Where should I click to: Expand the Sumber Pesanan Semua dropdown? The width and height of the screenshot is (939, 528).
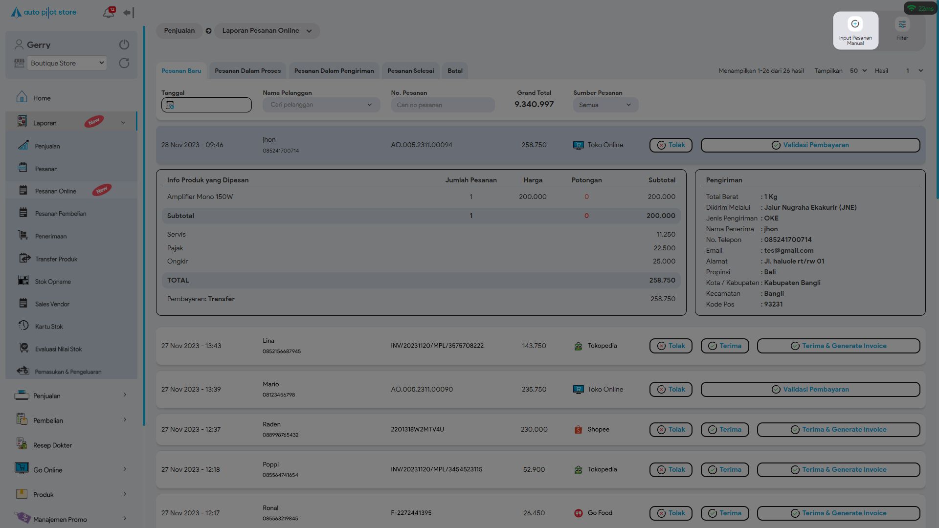[x=605, y=105]
